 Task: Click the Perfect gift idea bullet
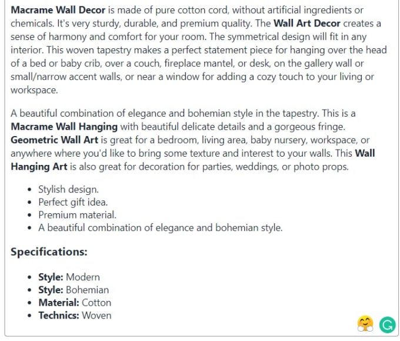[x=73, y=202]
